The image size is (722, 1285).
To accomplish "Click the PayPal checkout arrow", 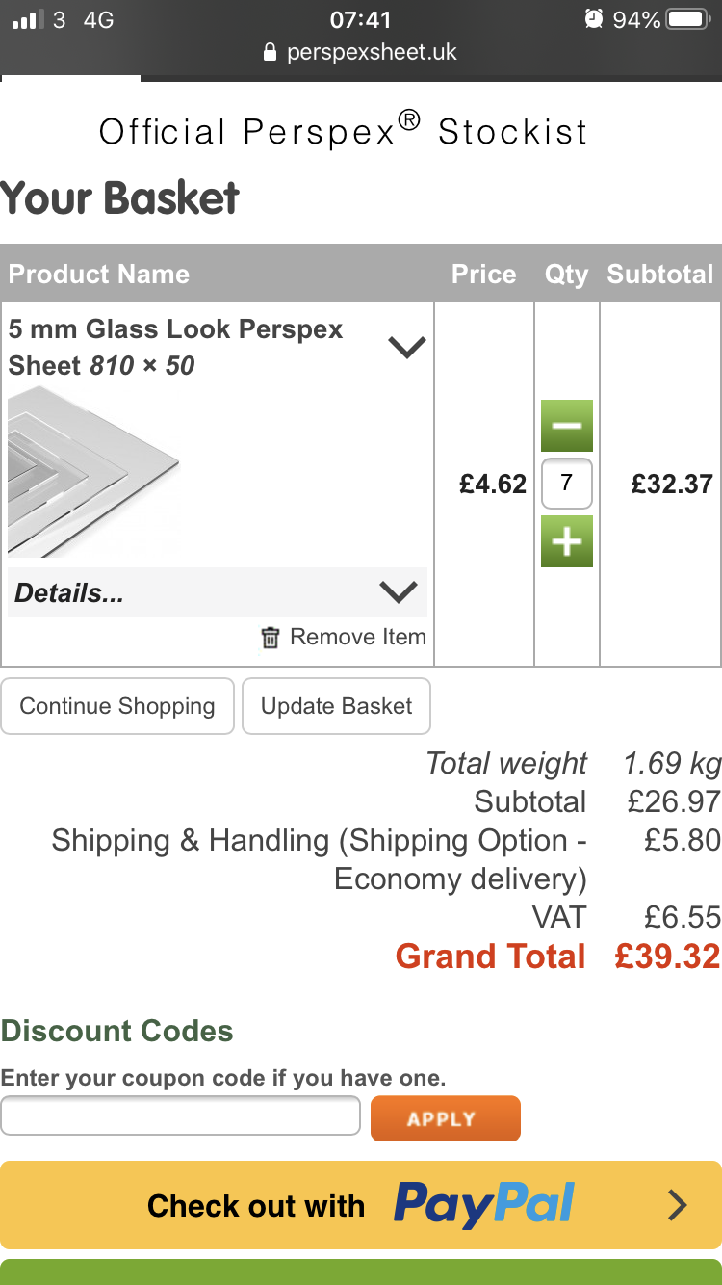I will (678, 1205).
